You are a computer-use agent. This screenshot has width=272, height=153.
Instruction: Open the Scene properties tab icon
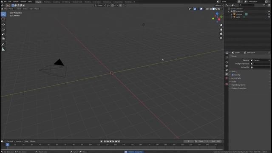(x=227, y=74)
